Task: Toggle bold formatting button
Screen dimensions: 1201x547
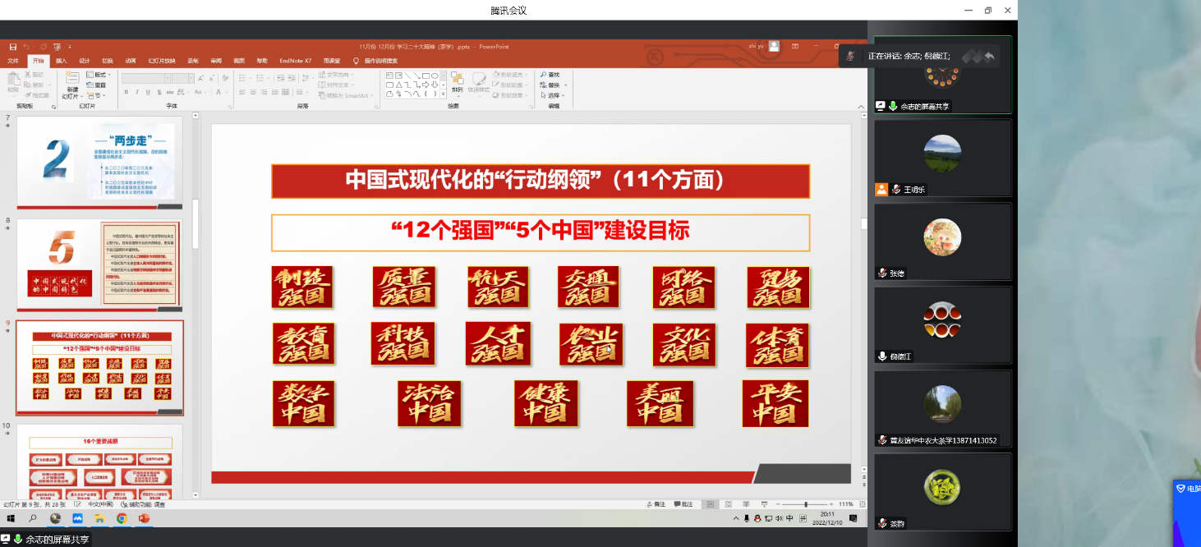Action: click(127, 92)
